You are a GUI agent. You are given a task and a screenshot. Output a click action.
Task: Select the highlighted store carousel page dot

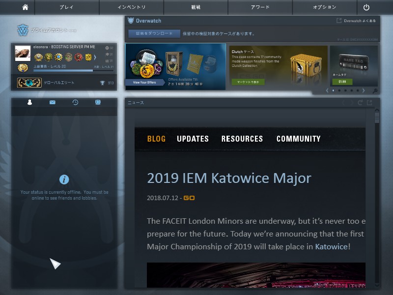pos(333,90)
